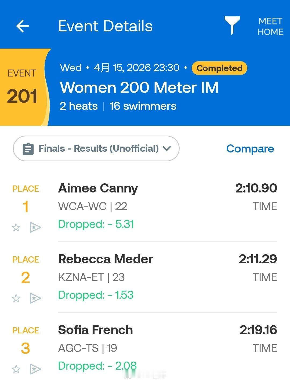Favorite Sofia French with star icon
The width and height of the screenshot is (290, 382).
coord(16,369)
